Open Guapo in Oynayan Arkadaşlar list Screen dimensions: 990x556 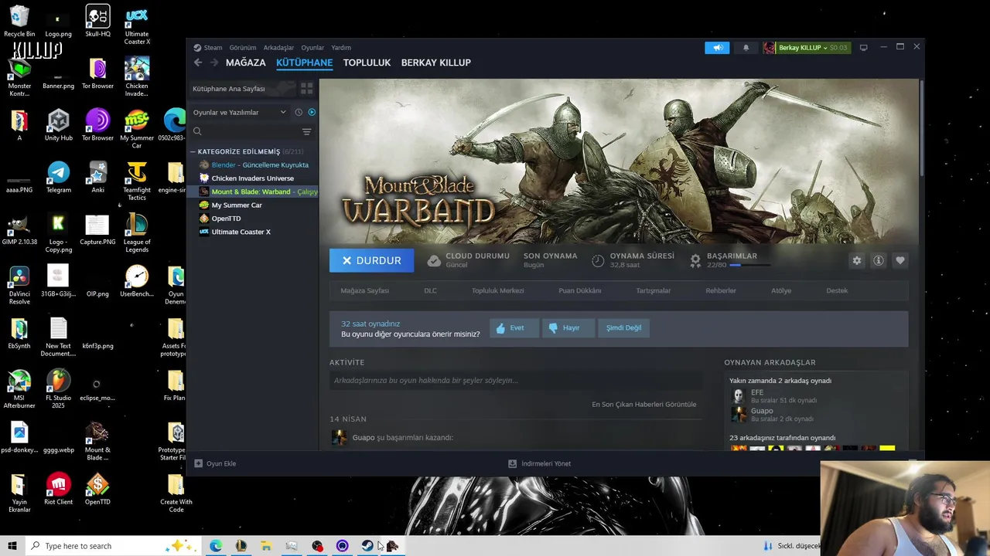(x=773, y=415)
